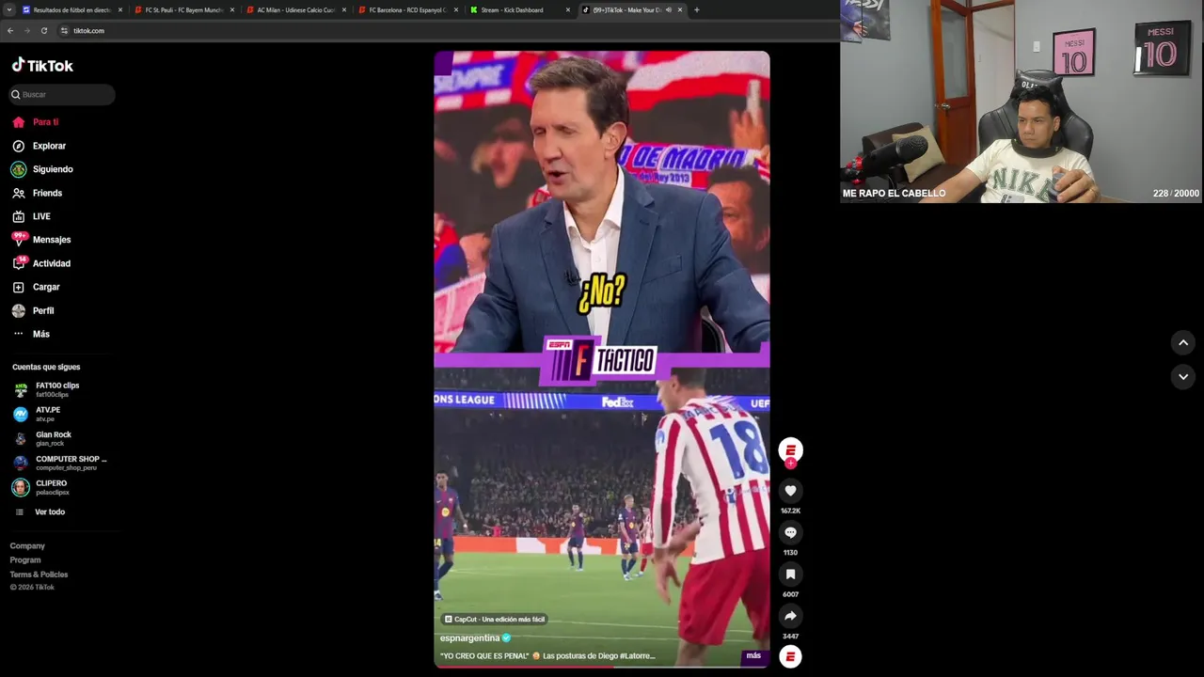The image size is (1204, 677).
Task: Switch to Resultados de fútbol tab
Action: [72, 10]
